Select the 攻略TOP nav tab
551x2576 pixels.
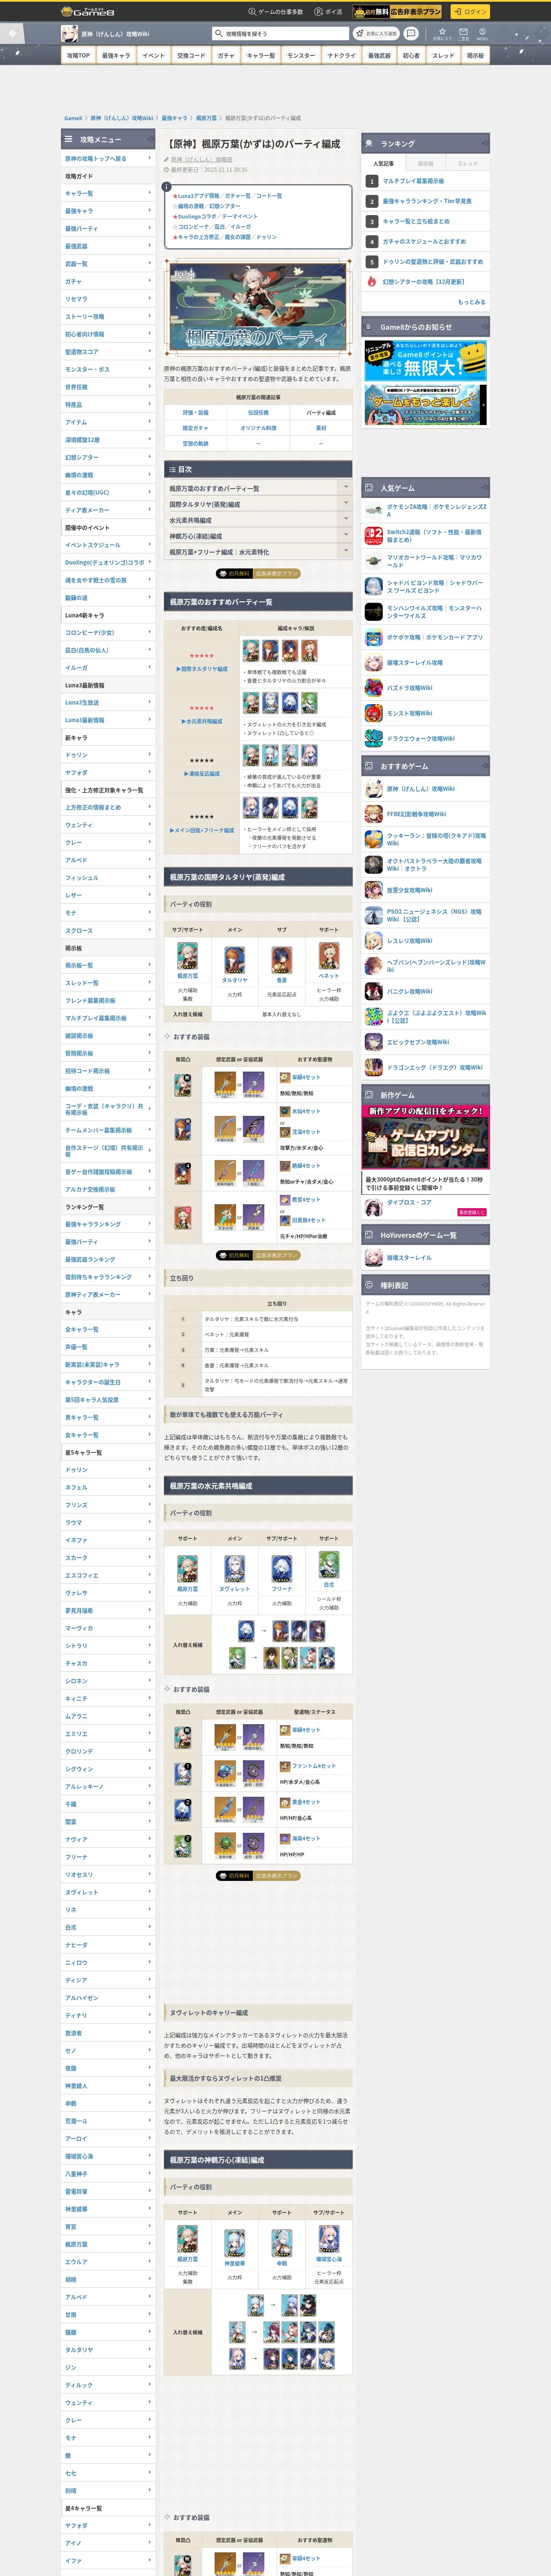78,56
